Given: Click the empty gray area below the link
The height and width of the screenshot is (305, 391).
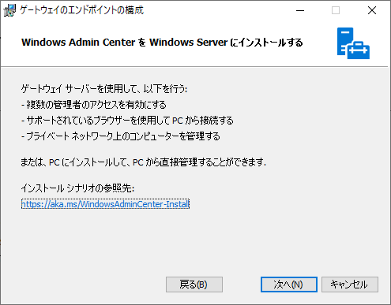Looking at the screenshot, I should [x=195, y=242].
